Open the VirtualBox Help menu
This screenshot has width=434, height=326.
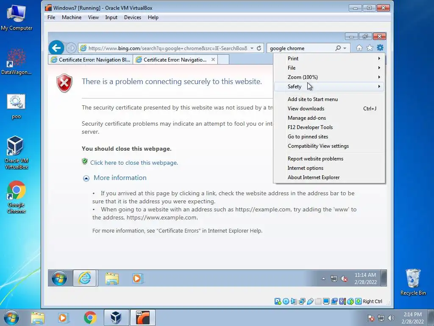[153, 17]
